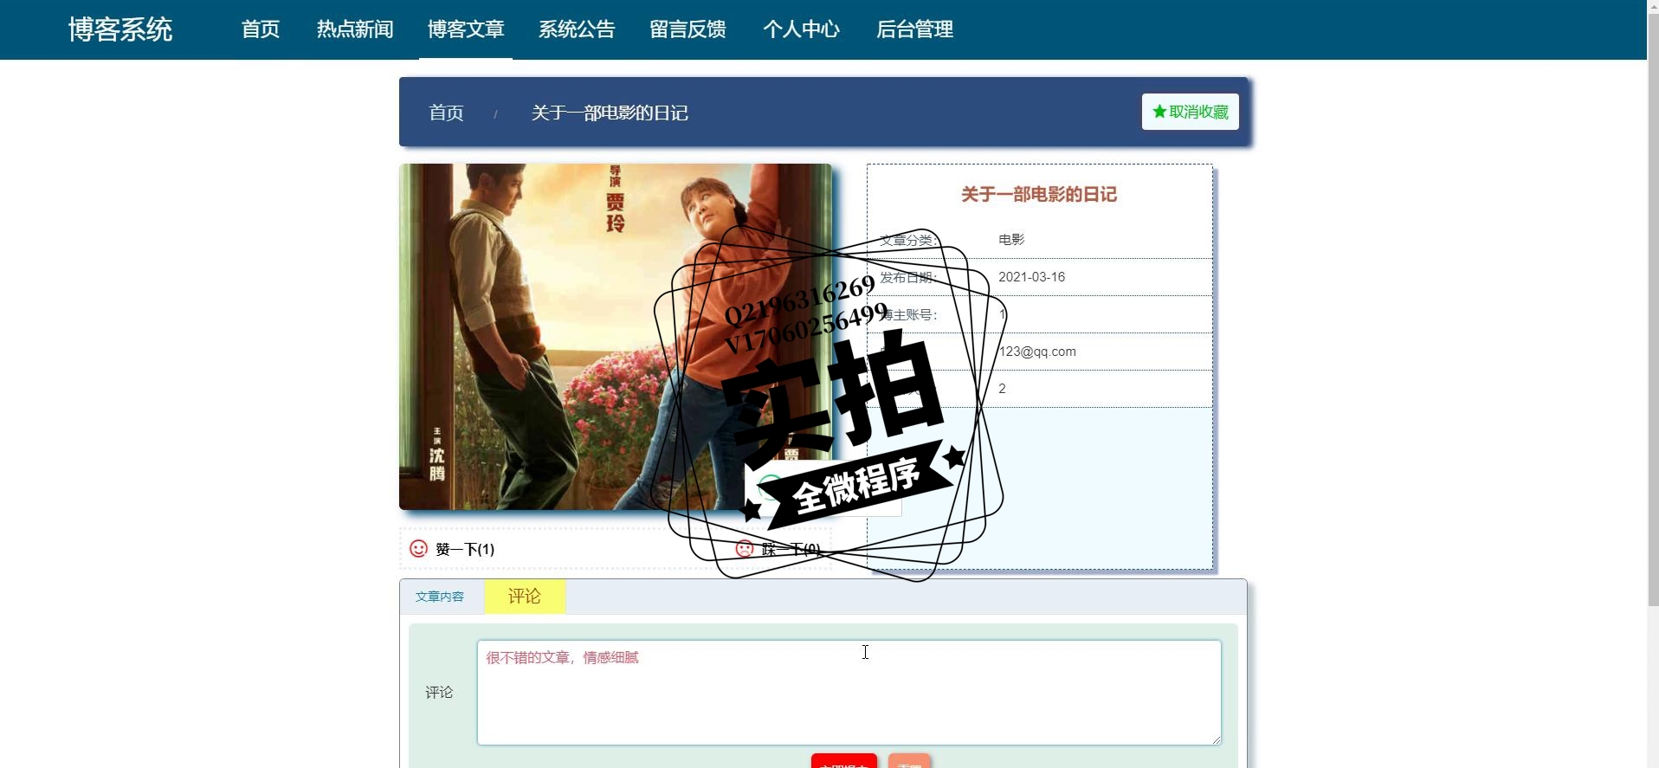Click the smiley icon for 赞一下

pyautogui.click(x=418, y=549)
